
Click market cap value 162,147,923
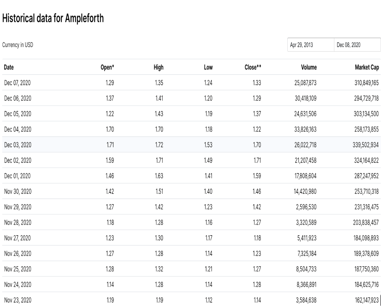pos(365,300)
